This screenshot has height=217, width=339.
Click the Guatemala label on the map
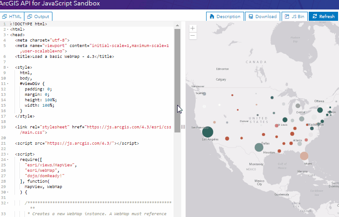tap(282, 194)
